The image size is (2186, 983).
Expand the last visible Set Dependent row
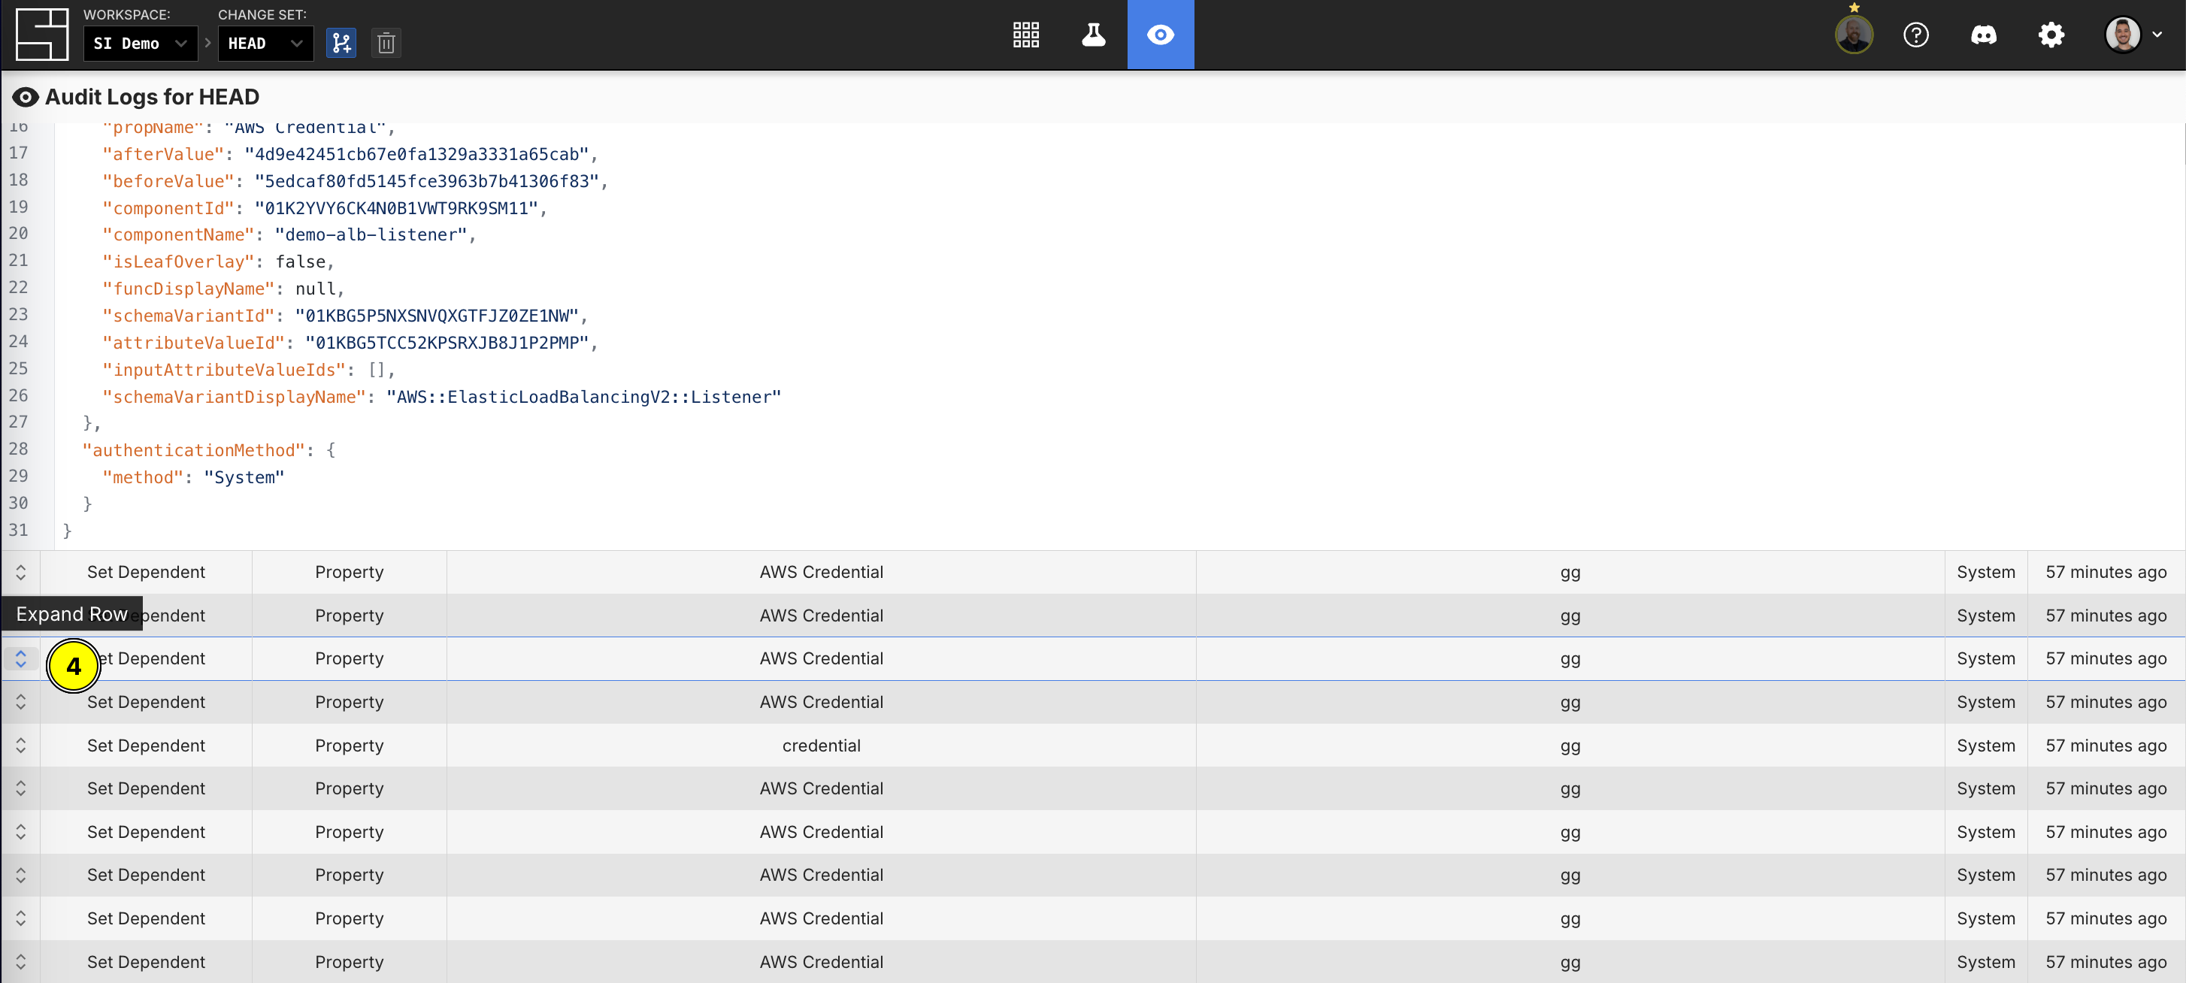(x=20, y=962)
